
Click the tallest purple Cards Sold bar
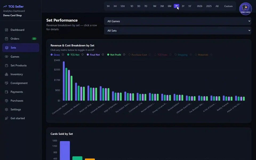(x=65, y=150)
